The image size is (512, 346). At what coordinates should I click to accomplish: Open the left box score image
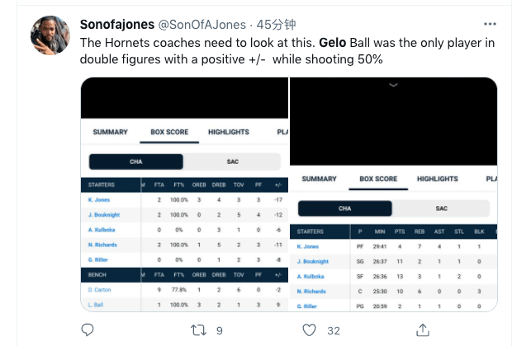click(184, 194)
